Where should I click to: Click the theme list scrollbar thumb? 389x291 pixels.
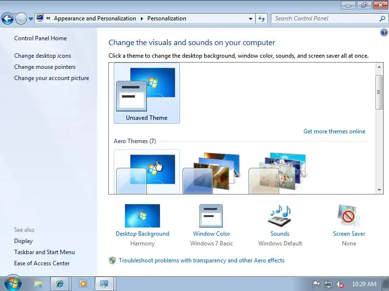tap(379, 92)
